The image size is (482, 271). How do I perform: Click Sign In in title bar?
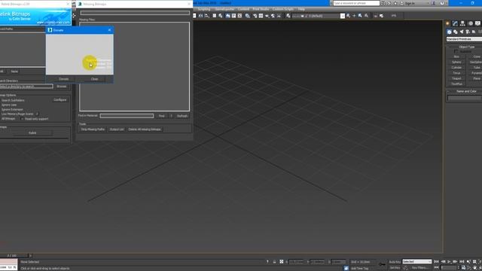pos(410,3)
